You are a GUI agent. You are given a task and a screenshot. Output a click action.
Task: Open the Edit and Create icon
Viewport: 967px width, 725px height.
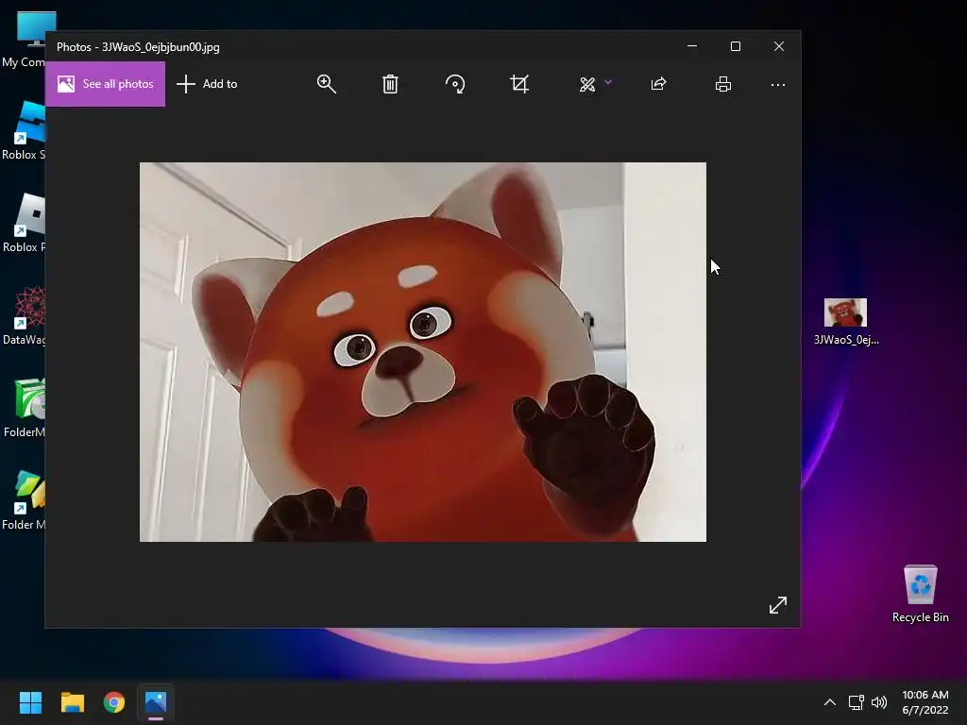click(587, 84)
